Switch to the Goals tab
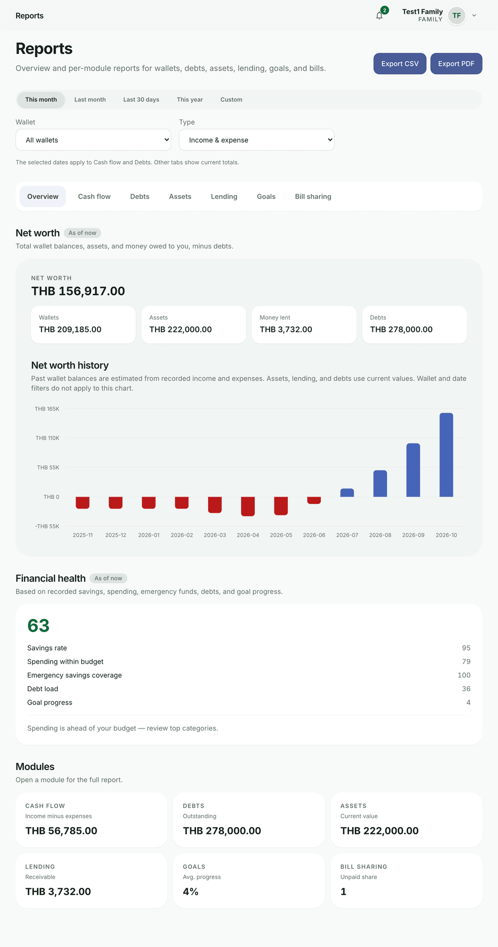 266,197
